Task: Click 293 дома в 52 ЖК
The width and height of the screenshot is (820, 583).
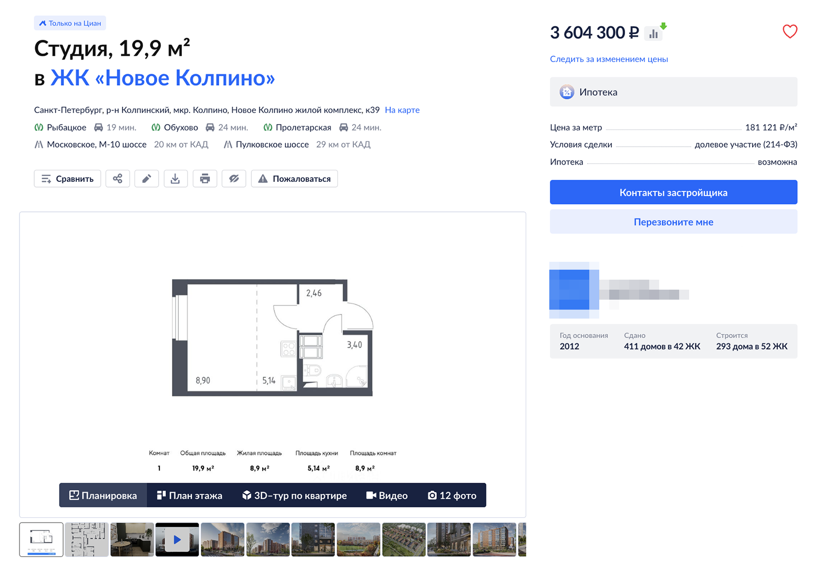Action: (752, 346)
